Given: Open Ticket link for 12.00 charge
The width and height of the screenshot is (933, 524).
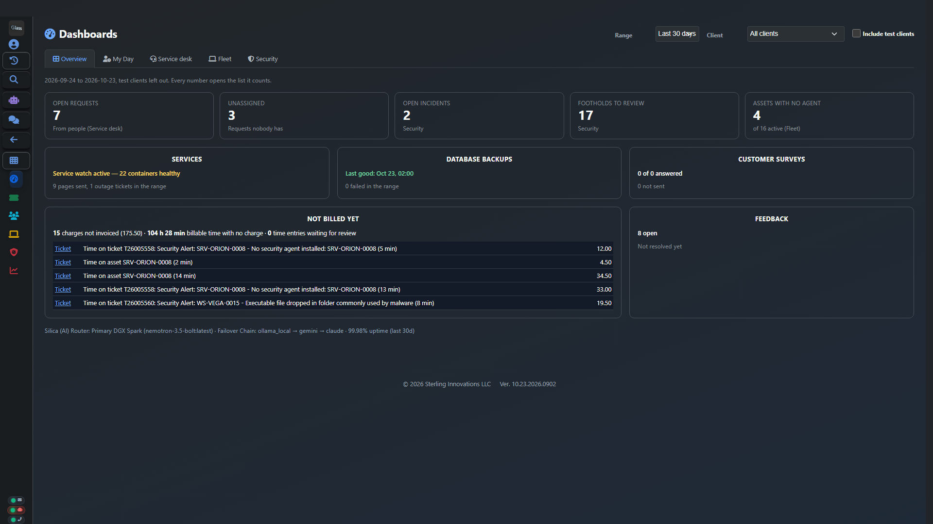Looking at the screenshot, I should click(x=63, y=248).
